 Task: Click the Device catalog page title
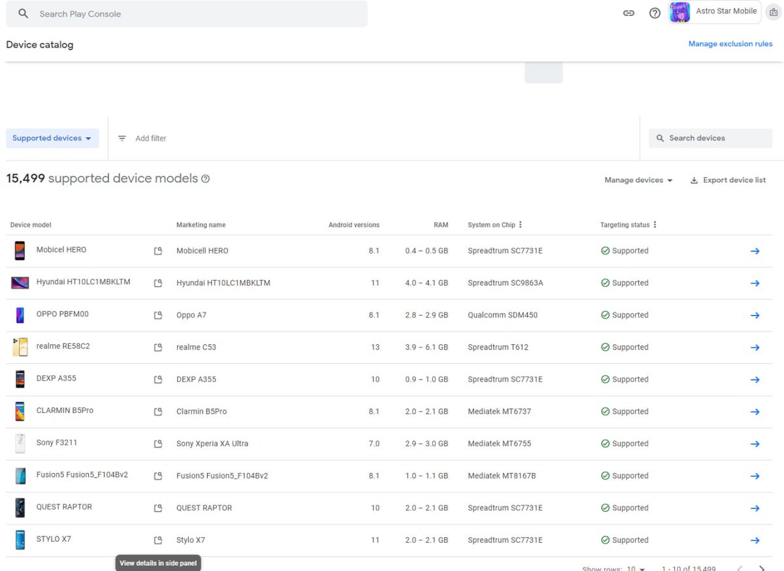click(40, 45)
